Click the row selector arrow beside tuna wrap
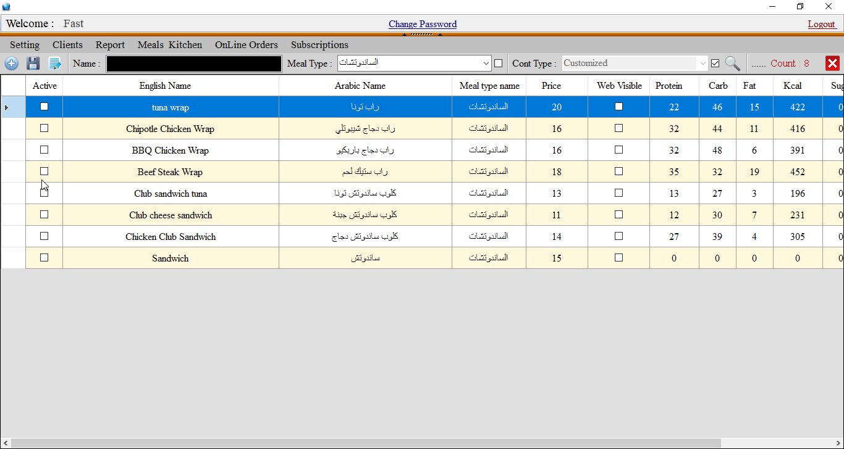 tap(7, 107)
